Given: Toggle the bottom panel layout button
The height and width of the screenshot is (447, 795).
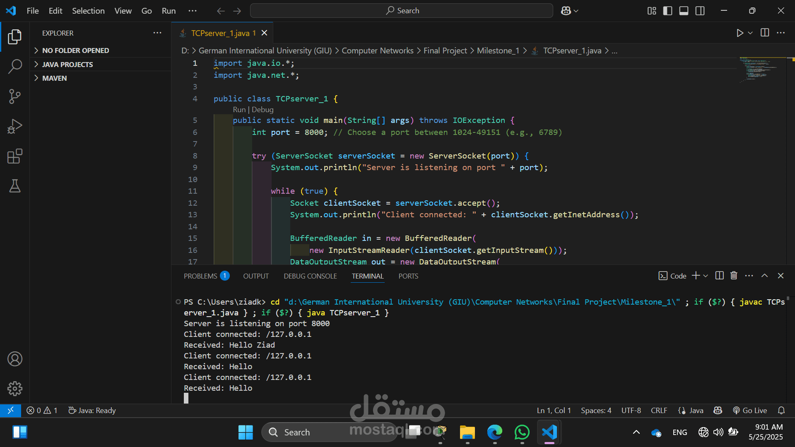Looking at the screenshot, I should tap(684, 11).
